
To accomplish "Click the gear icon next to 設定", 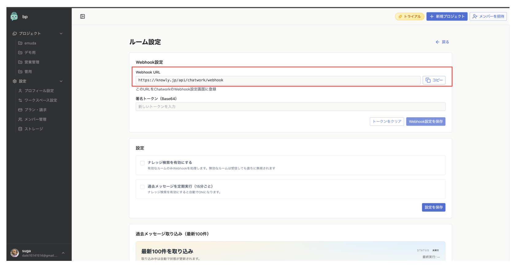I will pos(15,81).
